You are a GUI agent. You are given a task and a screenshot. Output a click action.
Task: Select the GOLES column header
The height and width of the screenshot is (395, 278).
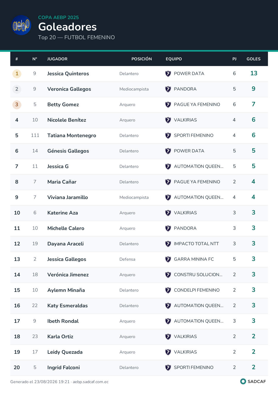(254, 59)
